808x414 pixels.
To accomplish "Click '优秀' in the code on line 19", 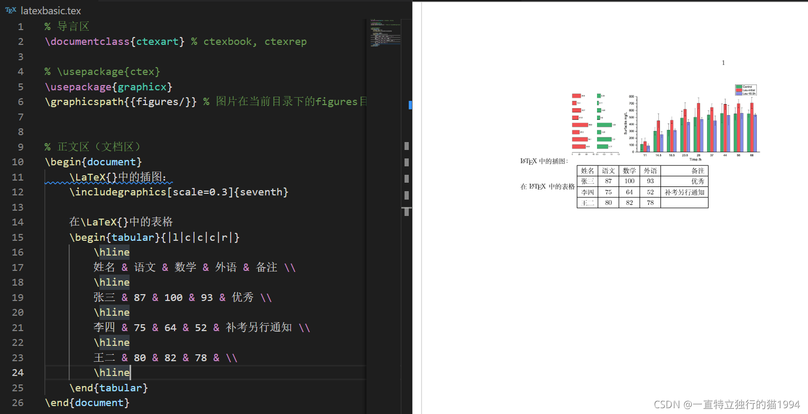I will point(243,298).
